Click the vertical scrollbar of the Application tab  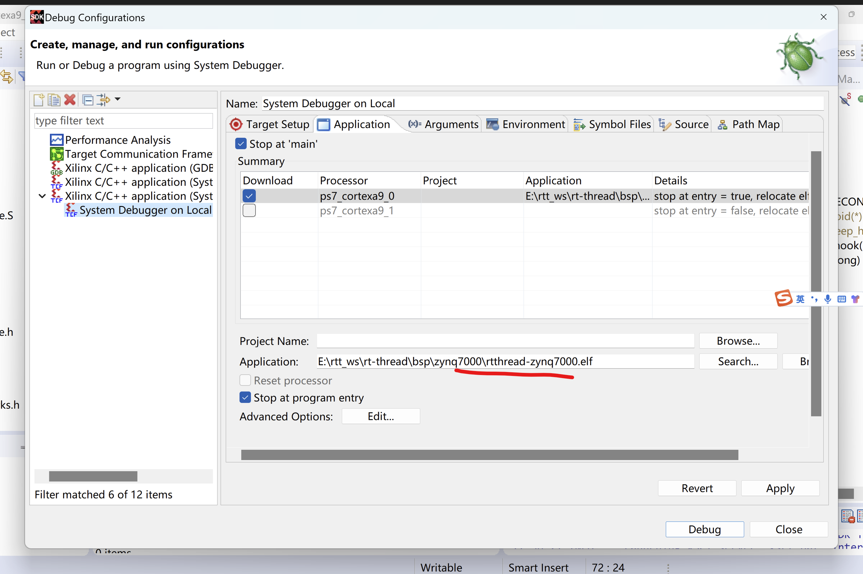[x=816, y=284]
